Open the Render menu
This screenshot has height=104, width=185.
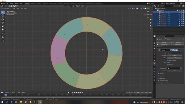tap(12, 3)
